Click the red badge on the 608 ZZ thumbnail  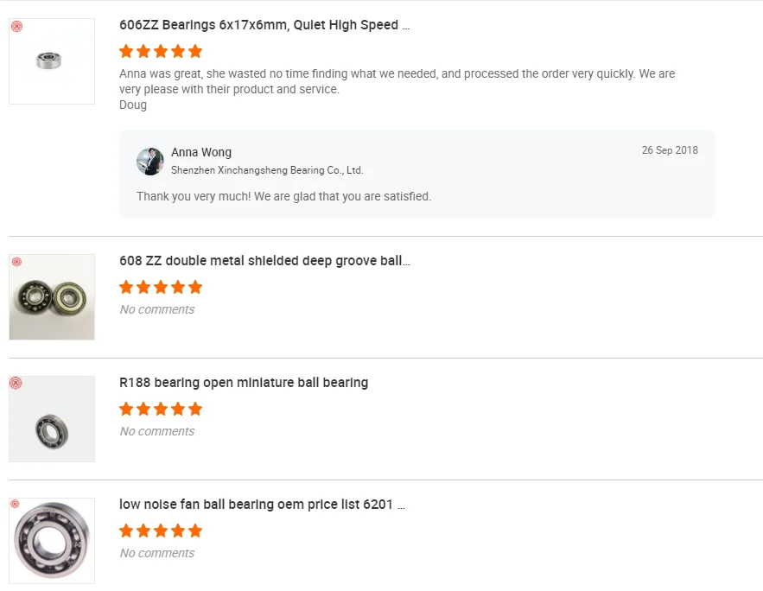pos(16,262)
